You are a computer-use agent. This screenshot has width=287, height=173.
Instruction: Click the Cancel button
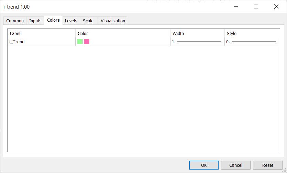pyautogui.click(x=236, y=165)
